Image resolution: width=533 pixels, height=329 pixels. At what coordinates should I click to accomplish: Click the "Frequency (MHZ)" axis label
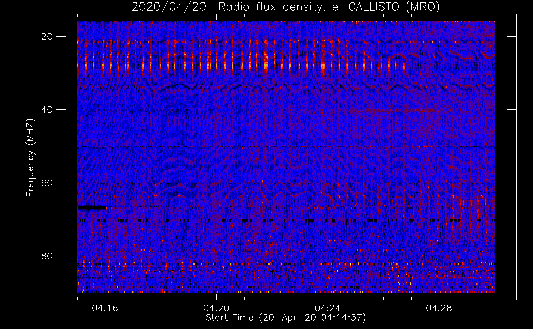tap(30, 158)
